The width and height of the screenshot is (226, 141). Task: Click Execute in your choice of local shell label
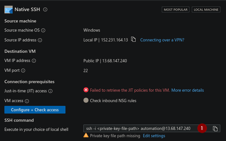36,130
